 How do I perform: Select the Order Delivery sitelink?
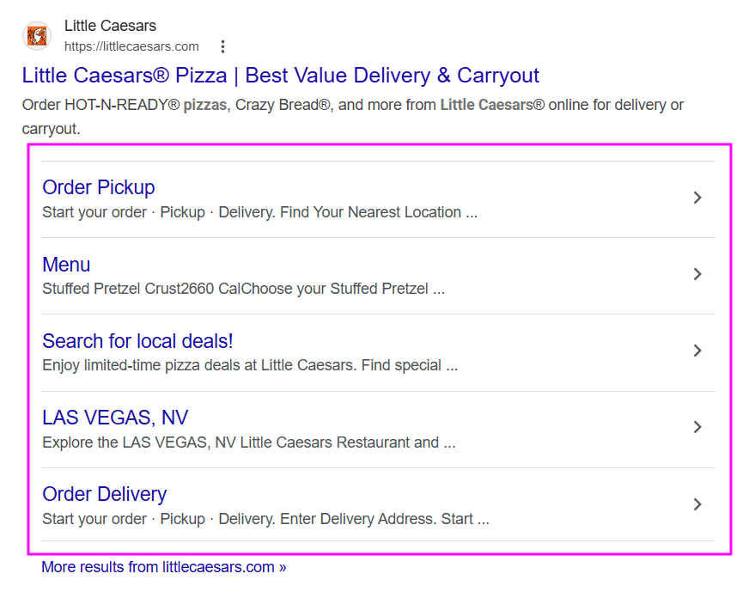click(105, 494)
